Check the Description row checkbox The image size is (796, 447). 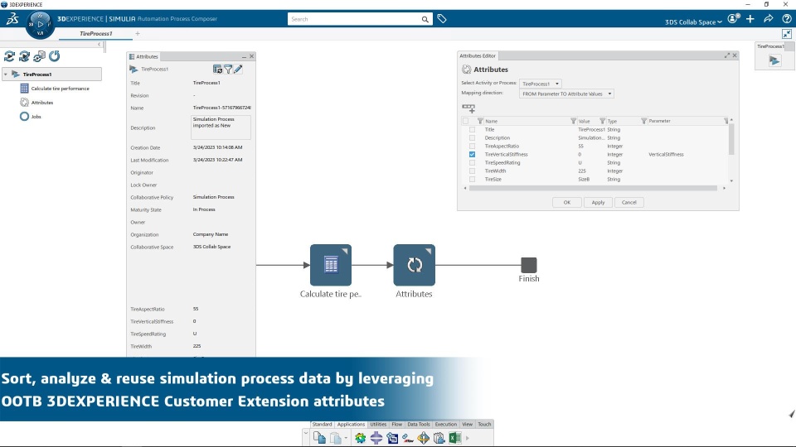472,138
